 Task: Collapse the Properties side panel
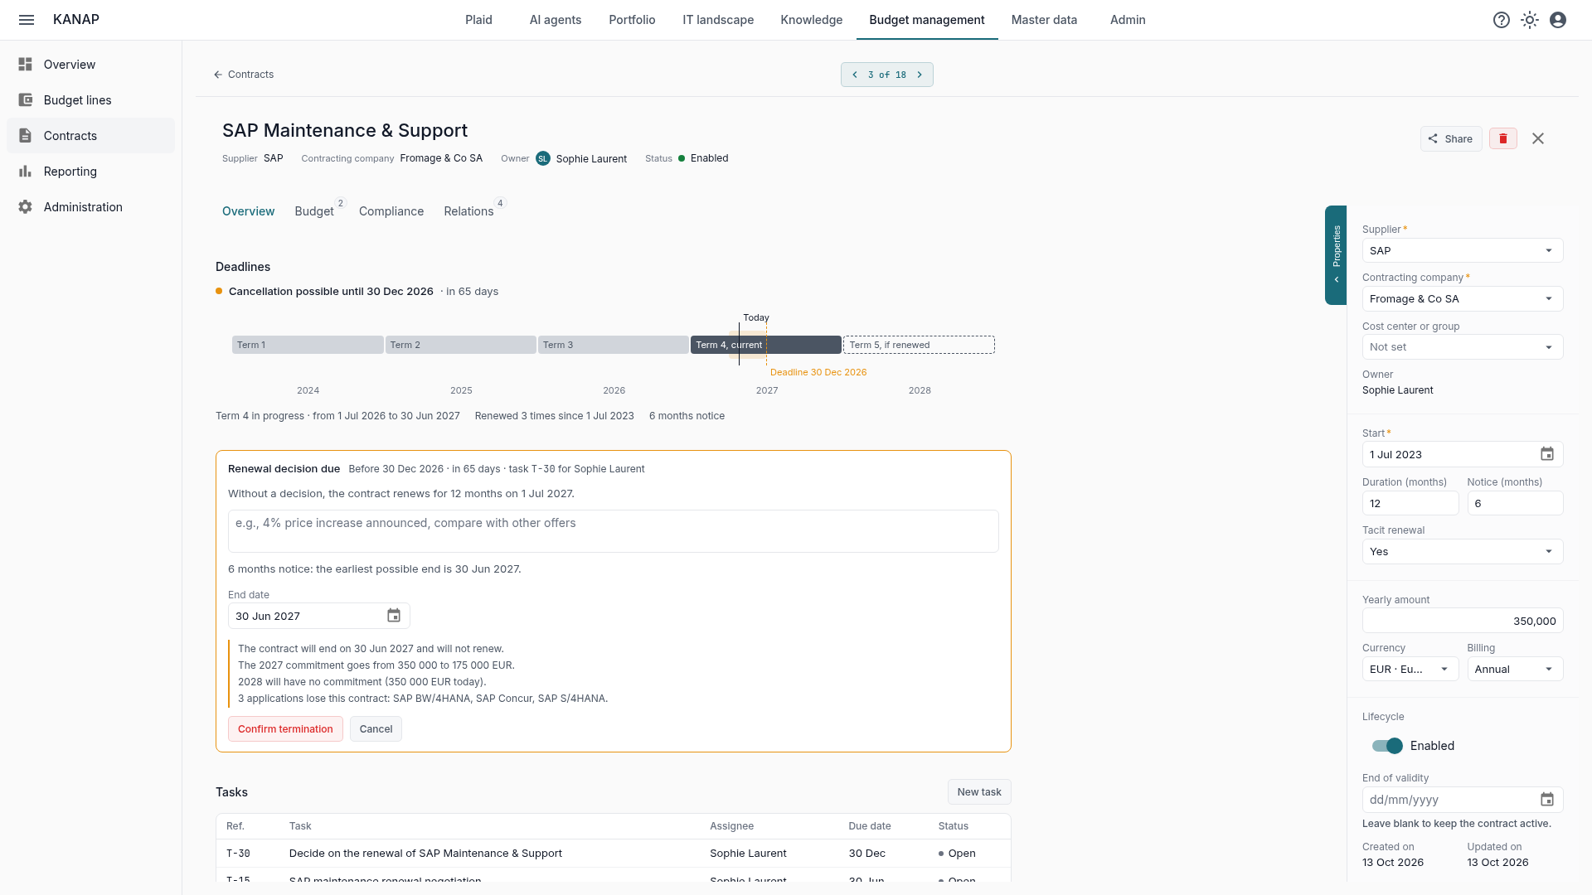tap(1336, 255)
